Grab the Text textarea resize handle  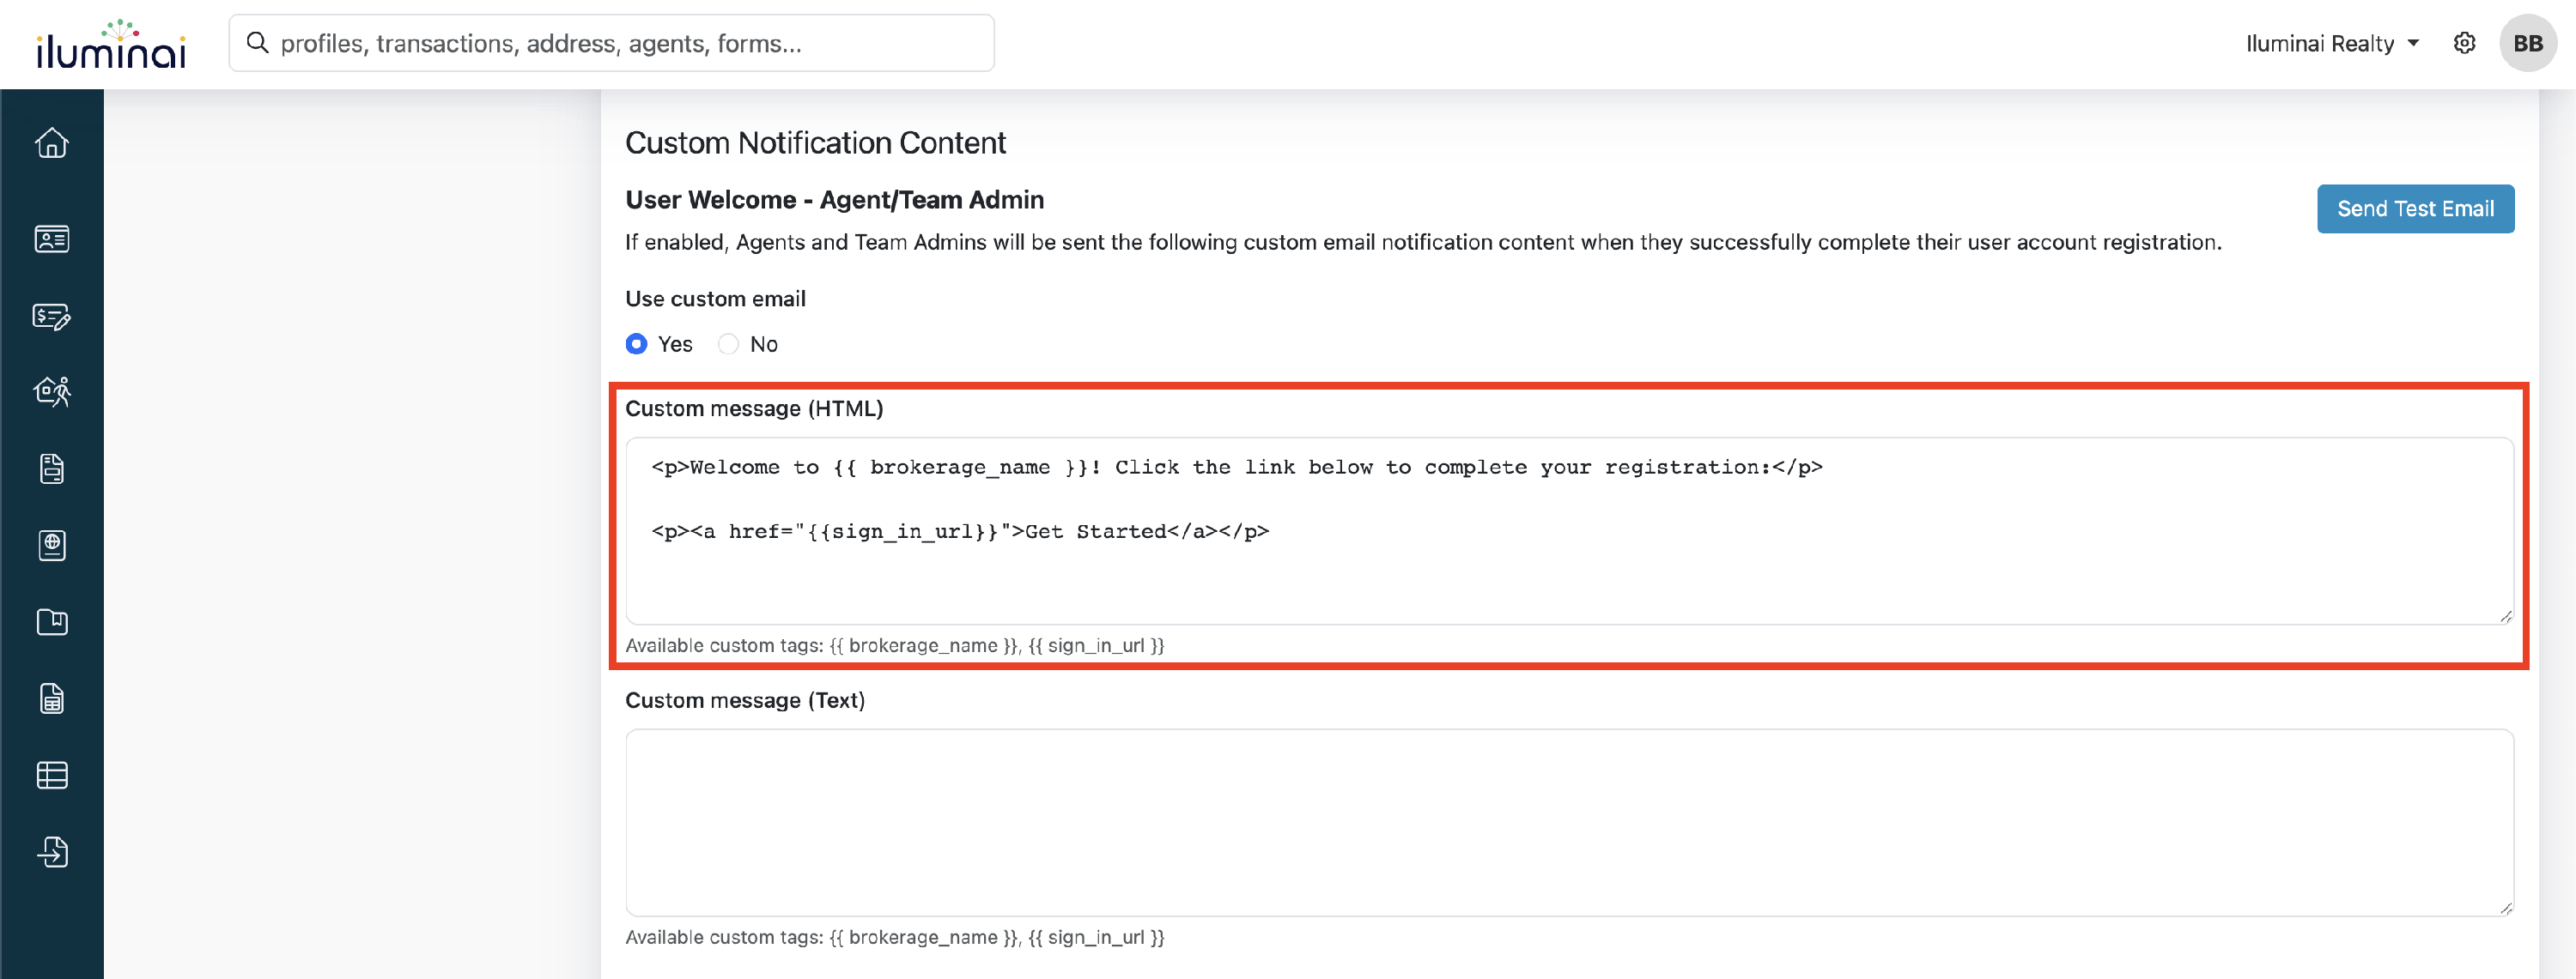click(x=2505, y=908)
